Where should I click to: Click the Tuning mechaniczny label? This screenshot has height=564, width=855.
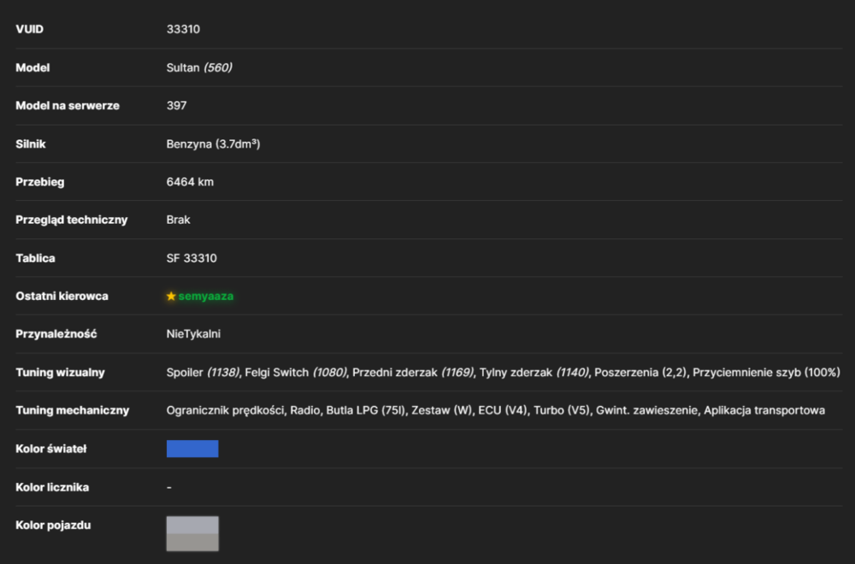tap(73, 410)
